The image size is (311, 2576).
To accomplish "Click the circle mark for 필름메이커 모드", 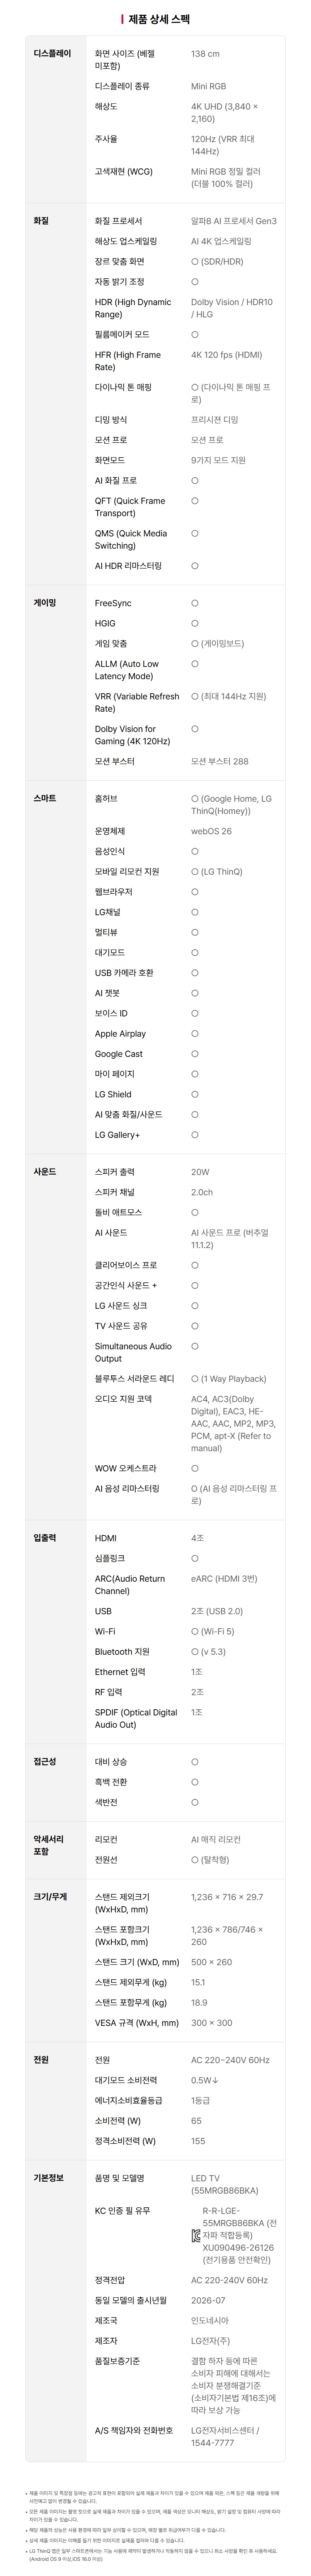I will point(195,334).
